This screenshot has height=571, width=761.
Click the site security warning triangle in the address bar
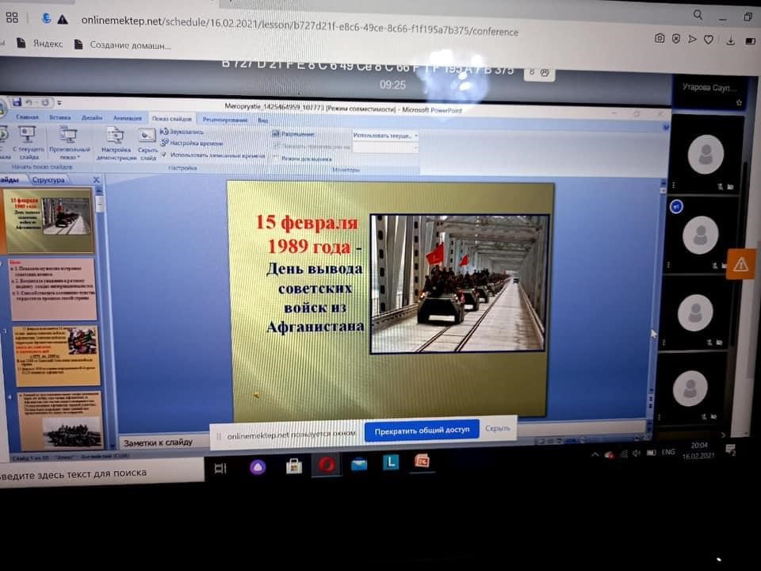coord(63,19)
